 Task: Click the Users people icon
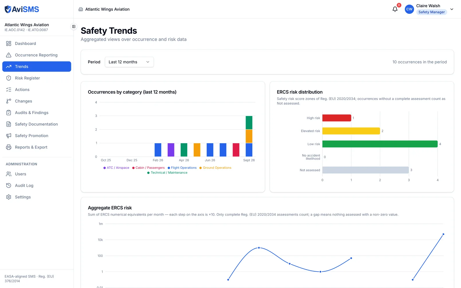click(x=9, y=174)
